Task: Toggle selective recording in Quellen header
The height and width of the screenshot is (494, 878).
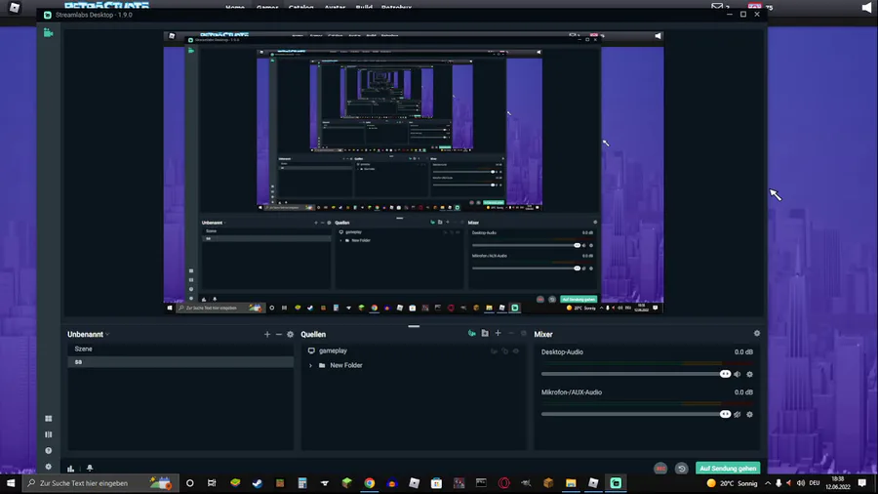Action: click(472, 333)
